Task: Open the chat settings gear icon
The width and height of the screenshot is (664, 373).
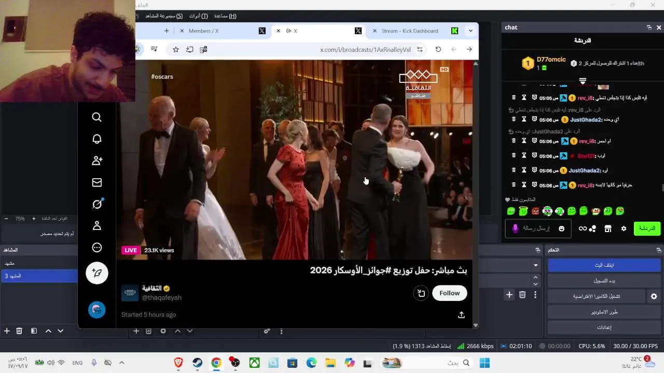Action: click(624, 228)
